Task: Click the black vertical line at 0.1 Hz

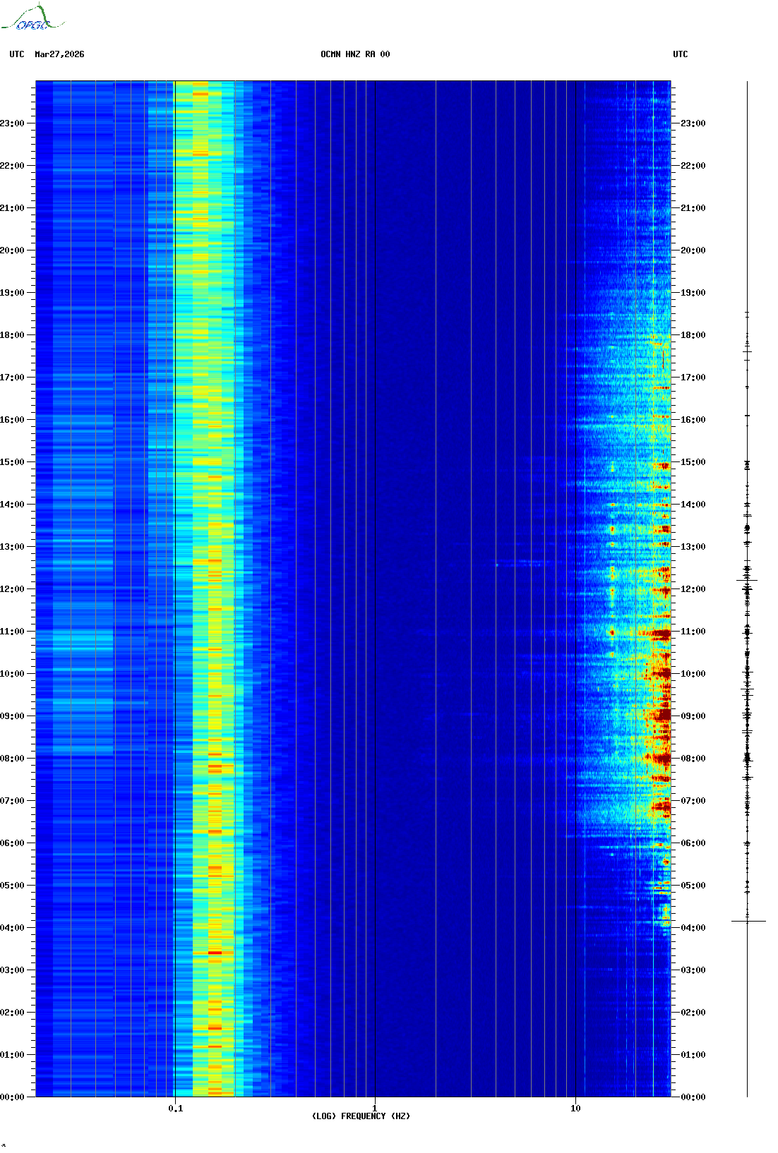Action: [x=174, y=565]
